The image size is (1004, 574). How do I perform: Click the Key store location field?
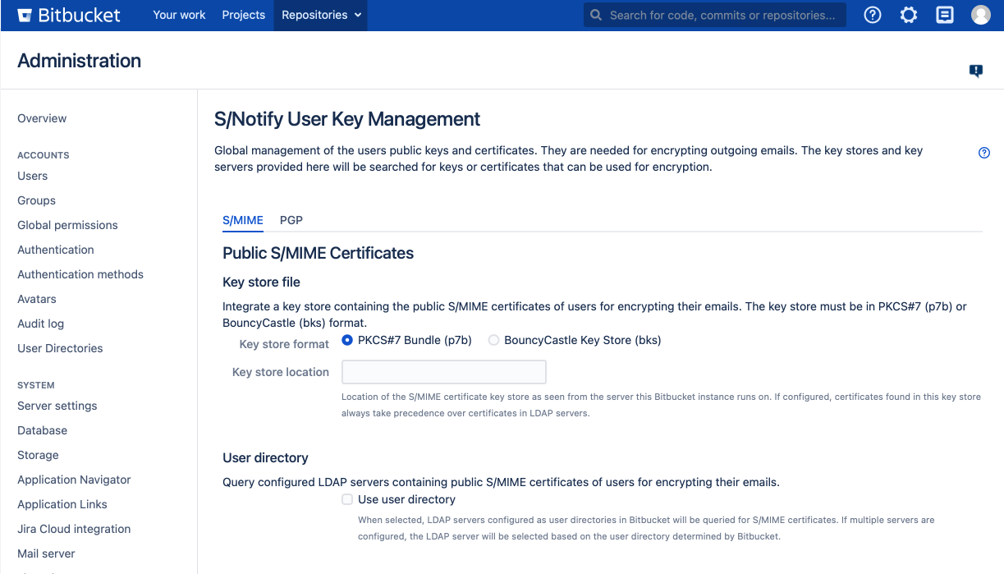(x=443, y=372)
